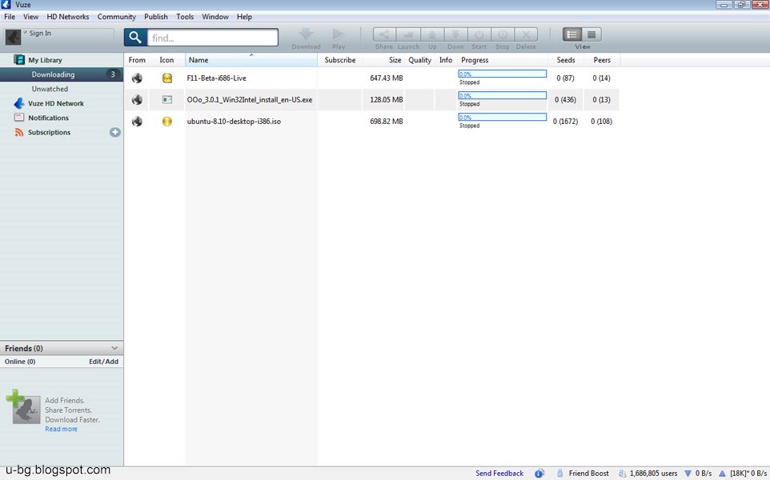Click the Read more link

coord(61,429)
